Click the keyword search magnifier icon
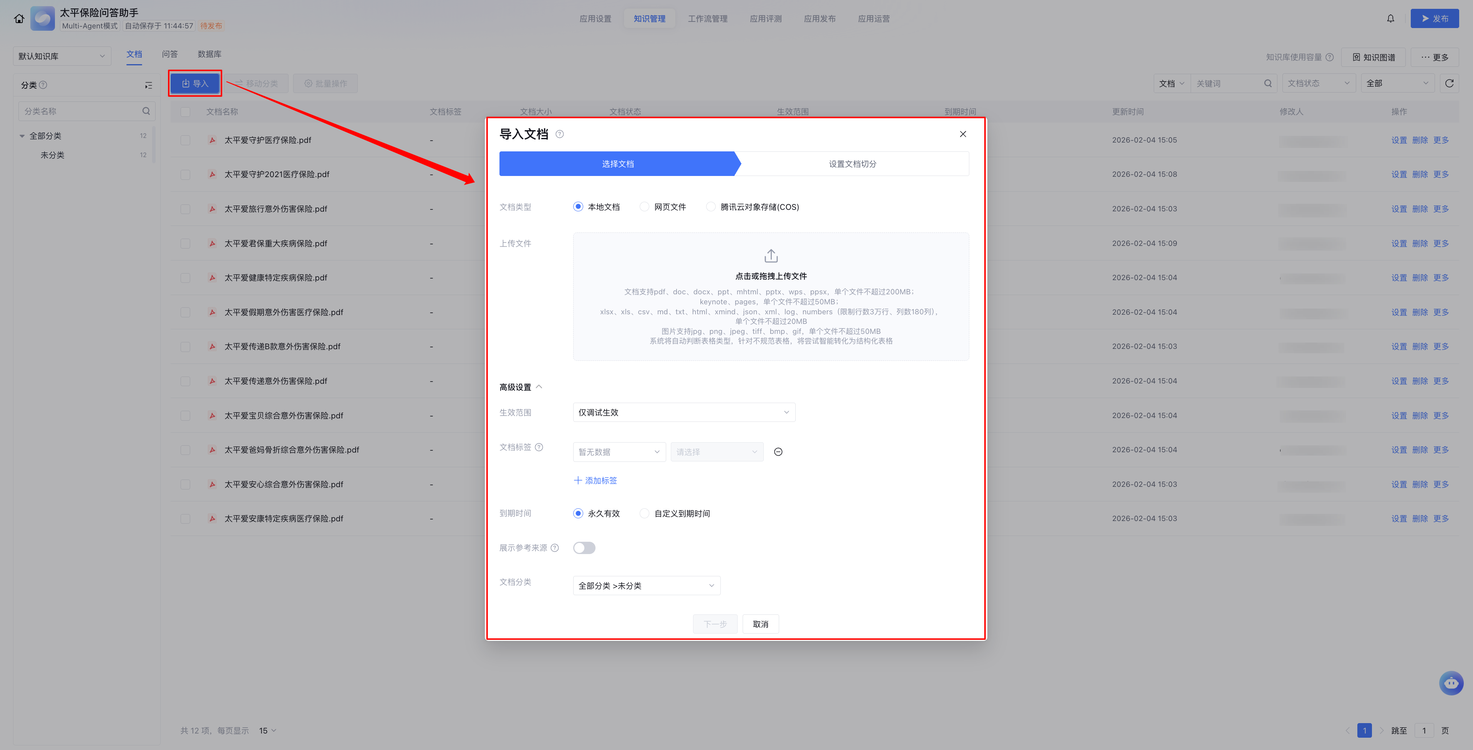 [1268, 83]
